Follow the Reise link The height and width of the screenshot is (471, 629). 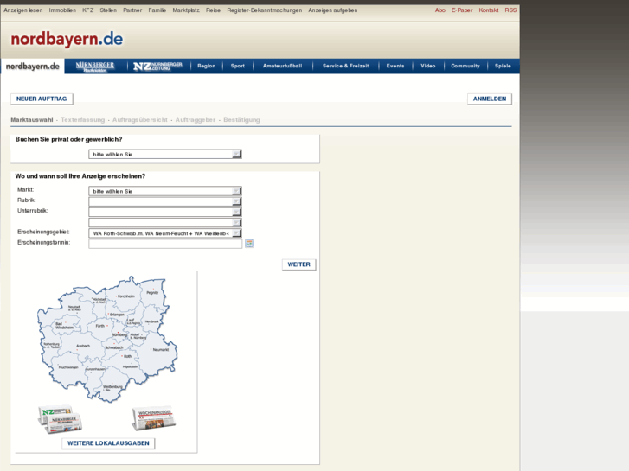tap(213, 10)
